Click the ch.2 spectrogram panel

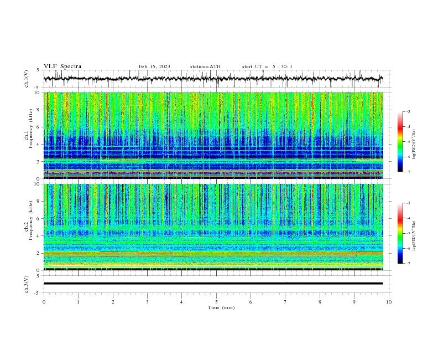[x=213, y=227]
